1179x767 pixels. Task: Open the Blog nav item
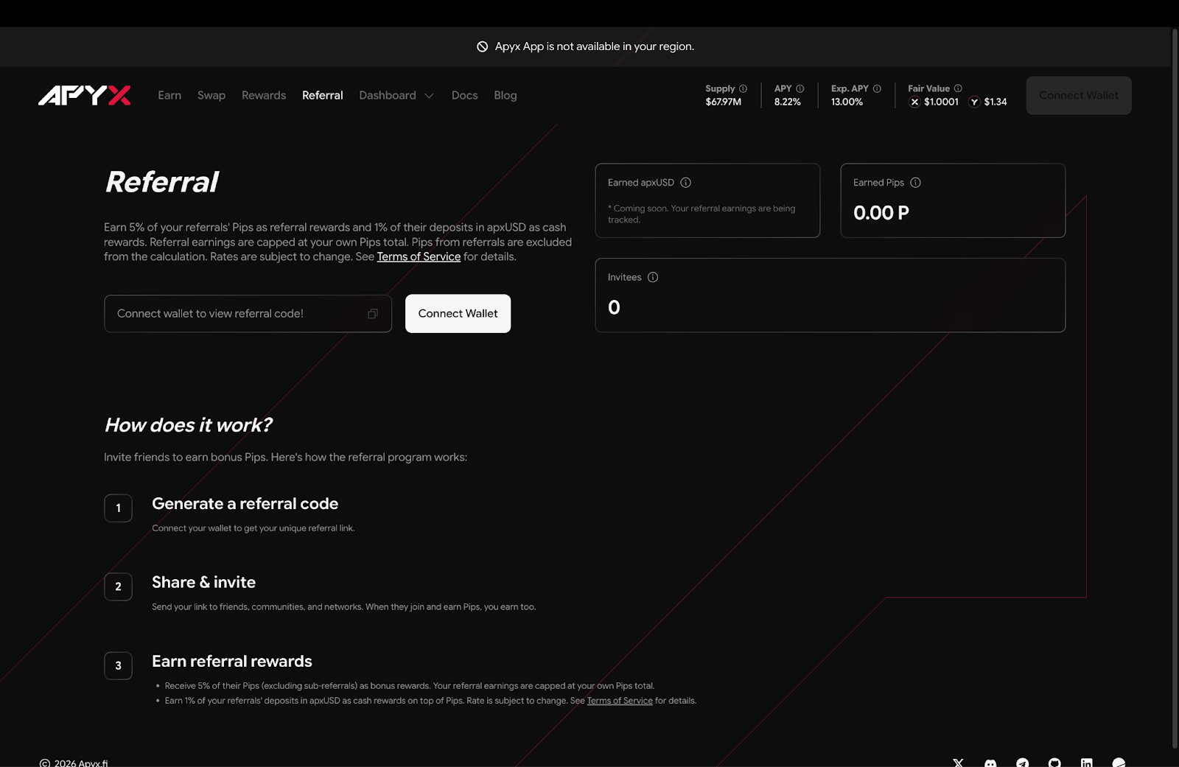505,95
